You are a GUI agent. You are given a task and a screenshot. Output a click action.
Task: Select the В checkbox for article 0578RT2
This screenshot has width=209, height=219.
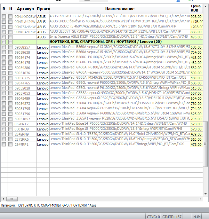pyautogui.click(x=4, y=124)
